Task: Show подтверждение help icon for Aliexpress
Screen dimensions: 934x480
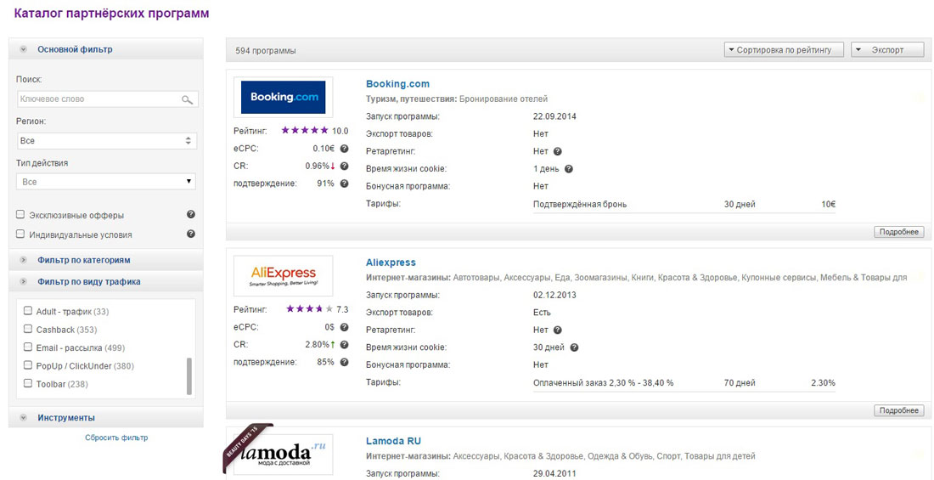Action: pyautogui.click(x=344, y=362)
